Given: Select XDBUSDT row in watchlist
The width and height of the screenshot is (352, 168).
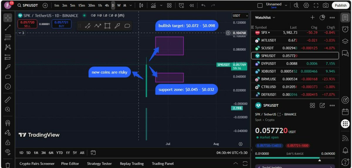Looking at the screenshot, I should pyautogui.click(x=295, y=71).
